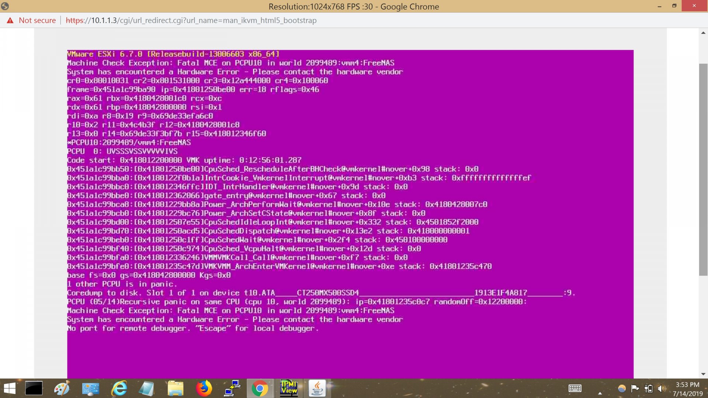Click the '1 other PCPU is in panic.' line
Screen dimensions: 708x398
pos(122,284)
